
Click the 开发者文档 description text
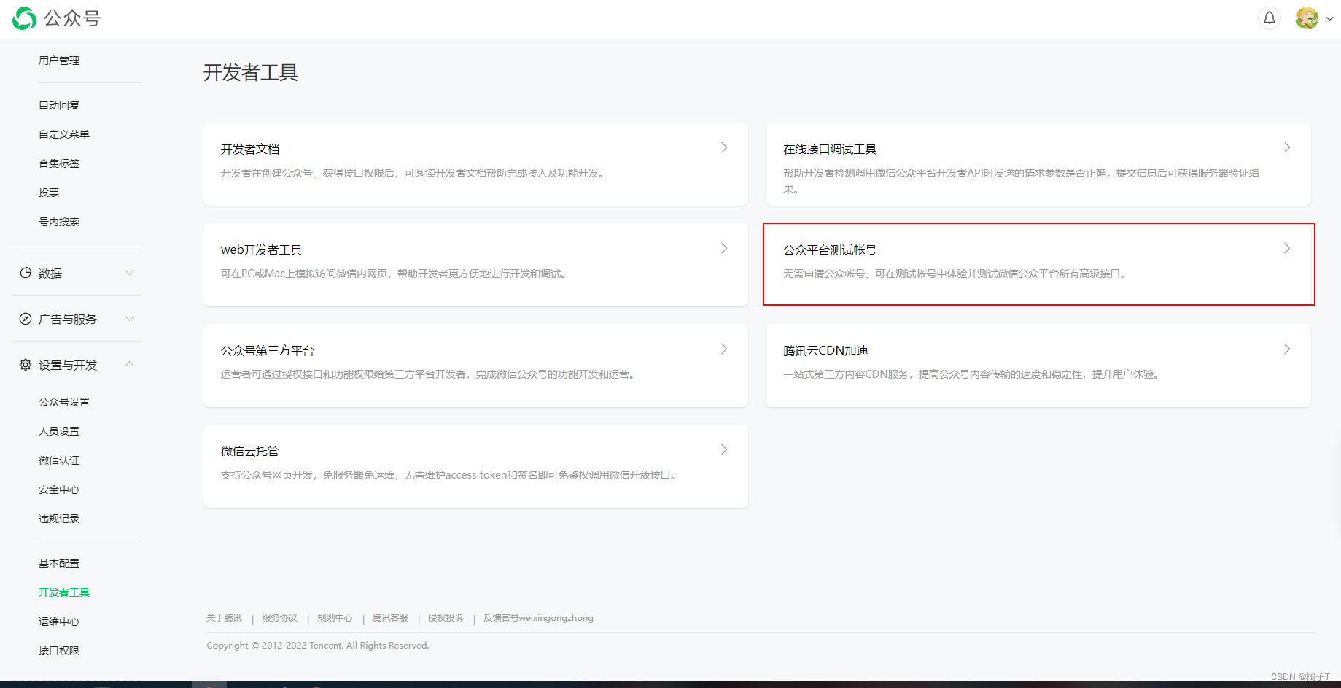(413, 173)
